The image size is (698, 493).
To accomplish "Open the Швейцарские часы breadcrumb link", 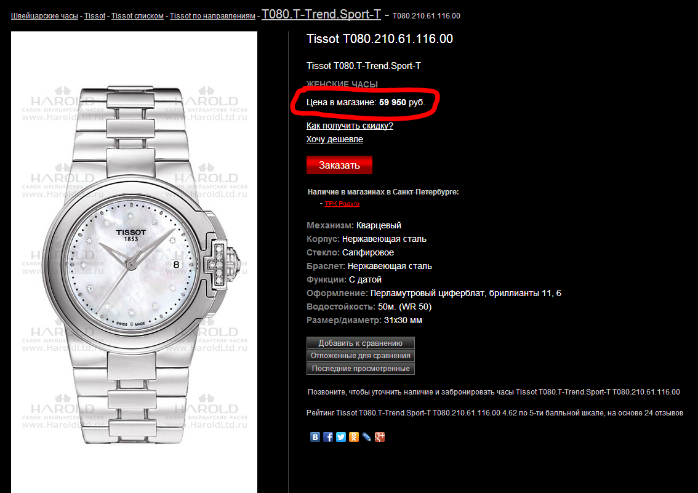I will [44, 16].
